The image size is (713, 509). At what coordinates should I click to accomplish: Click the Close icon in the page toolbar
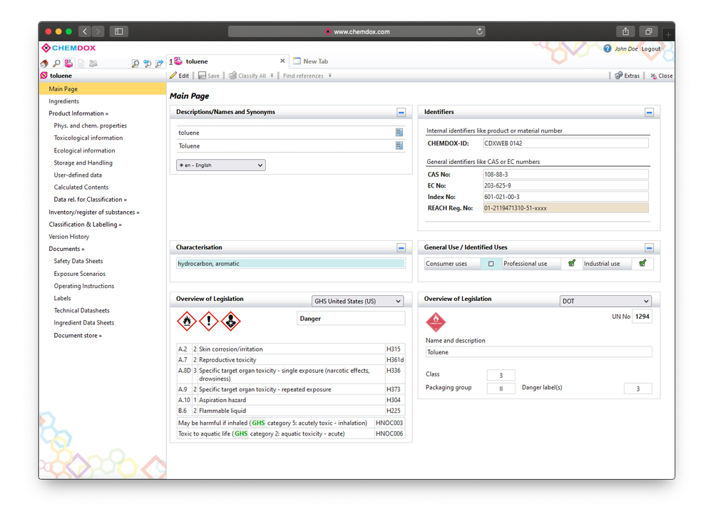coord(653,76)
